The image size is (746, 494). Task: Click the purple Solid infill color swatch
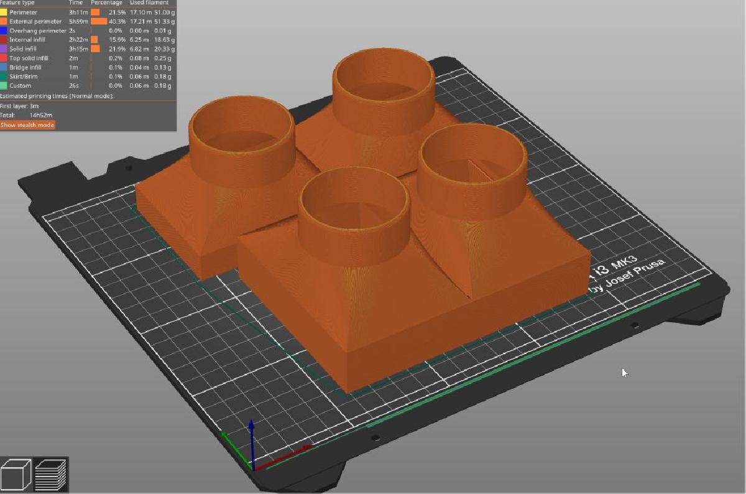4,49
